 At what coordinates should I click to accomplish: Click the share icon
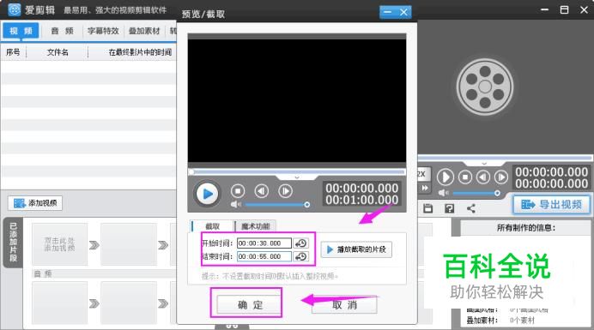coord(471,208)
